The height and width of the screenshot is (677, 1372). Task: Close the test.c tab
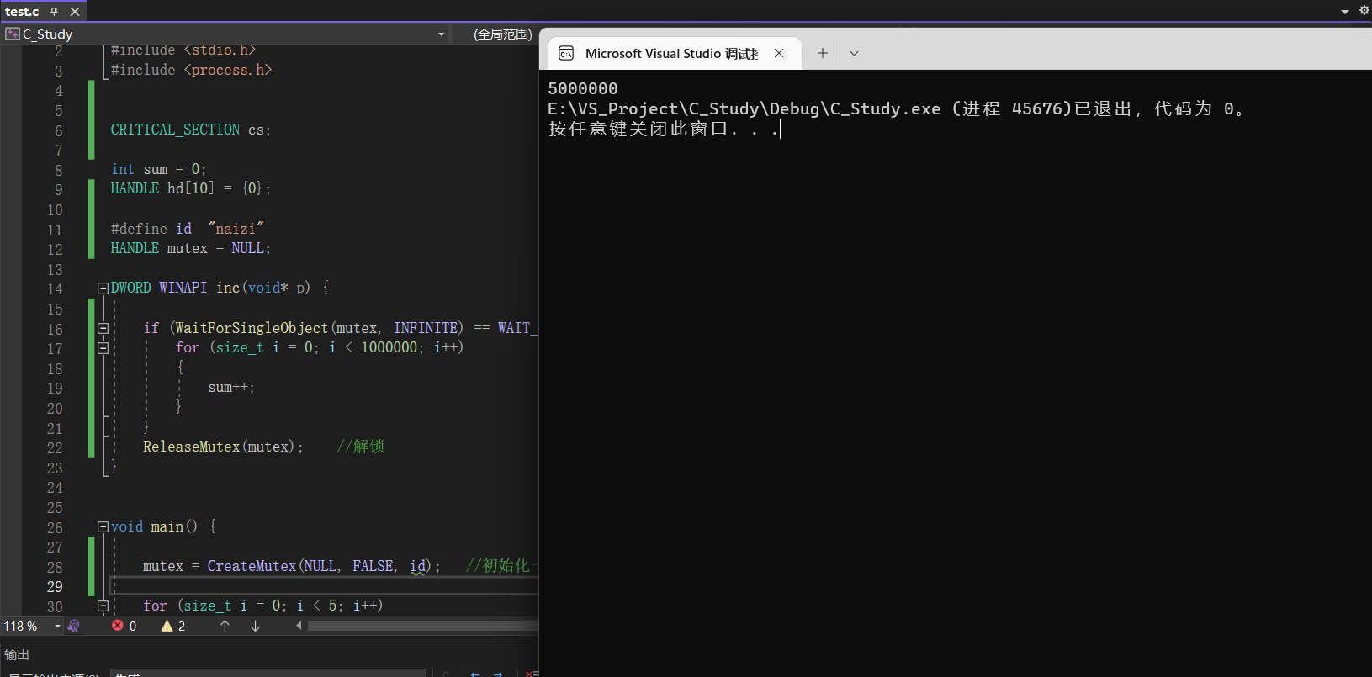(x=75, y=12)
